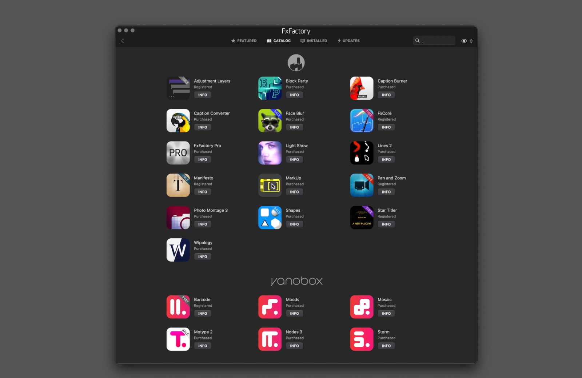Open the Motype 2 app icon
This screenshot has width=582, height=378.
point(178,339)
